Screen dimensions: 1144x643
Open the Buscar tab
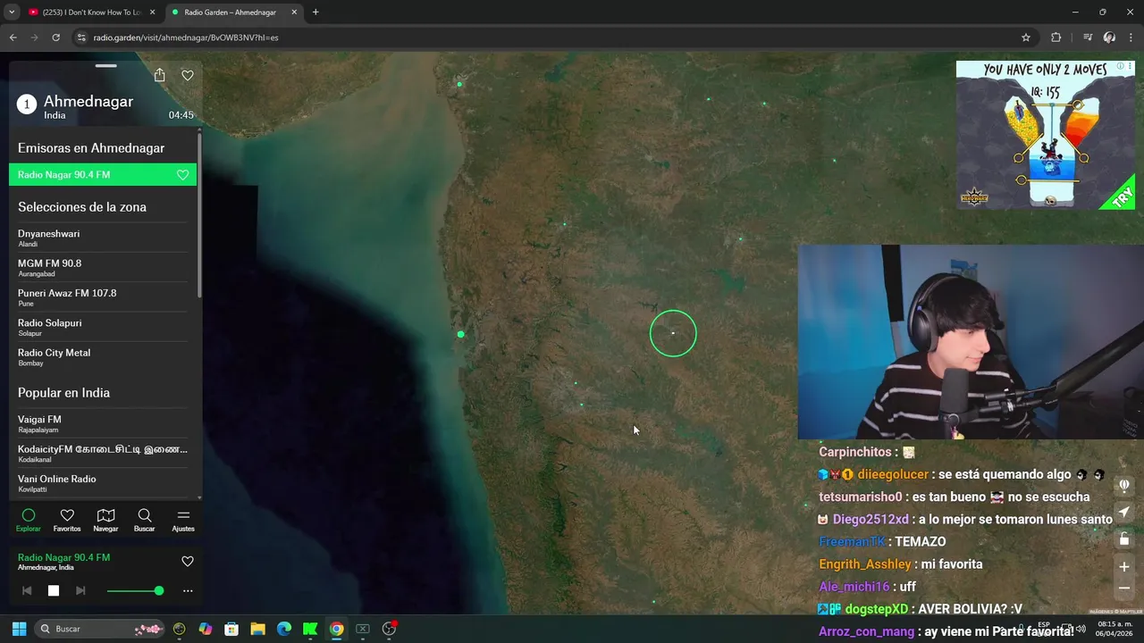pos(144,520)
